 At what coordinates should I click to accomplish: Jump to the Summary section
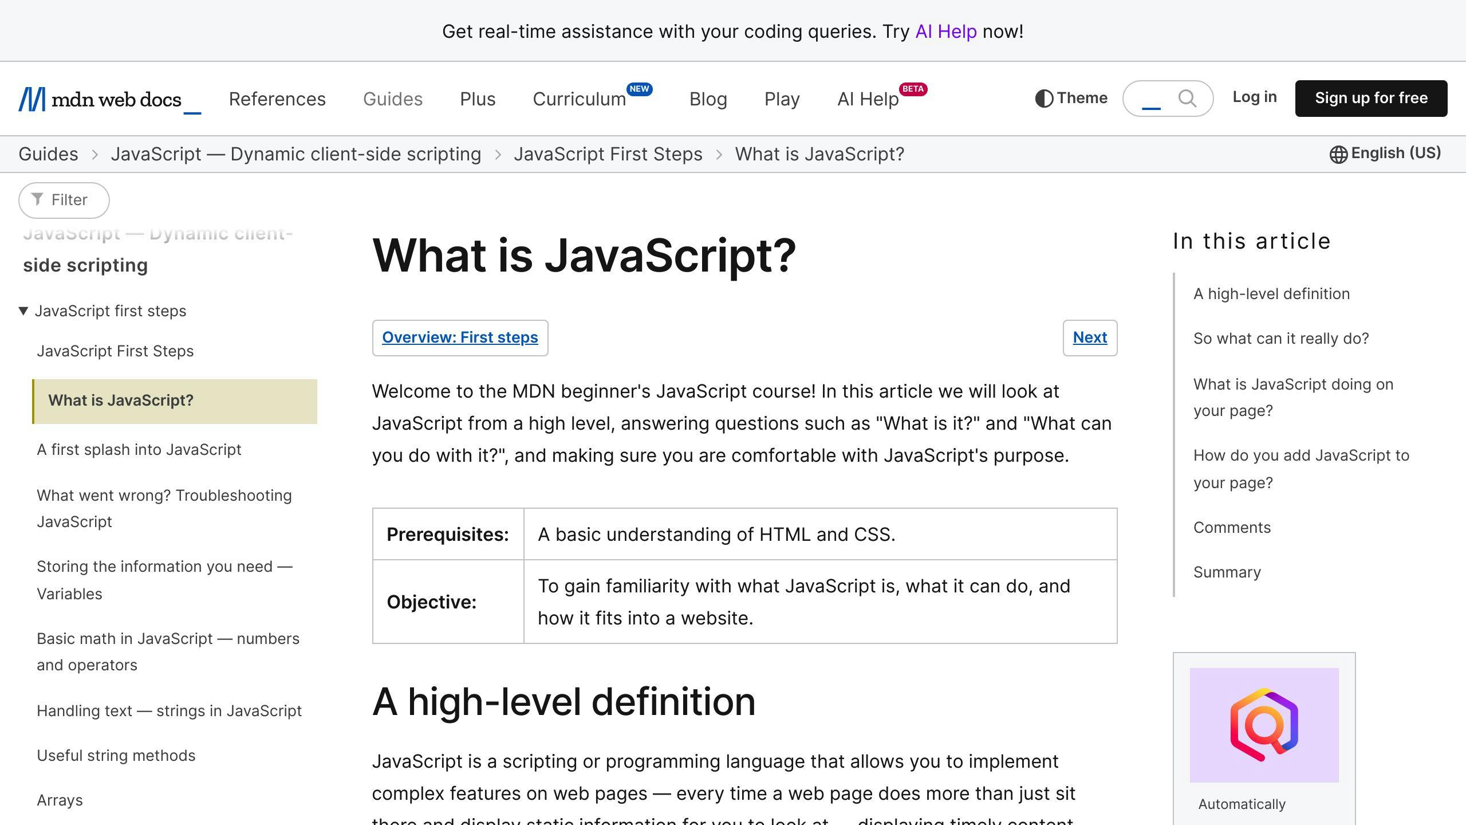(x=1227, y=571)
